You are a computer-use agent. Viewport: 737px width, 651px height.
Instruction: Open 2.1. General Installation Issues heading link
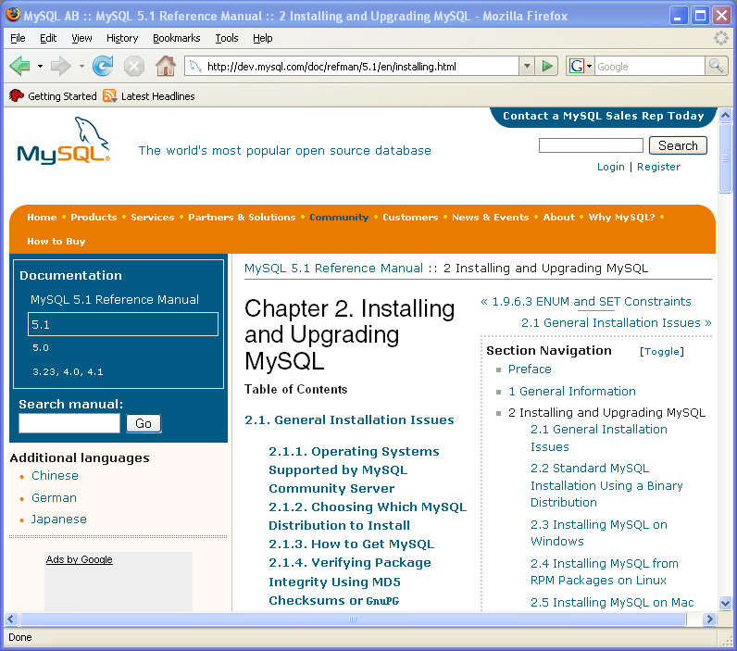point(349,419)
